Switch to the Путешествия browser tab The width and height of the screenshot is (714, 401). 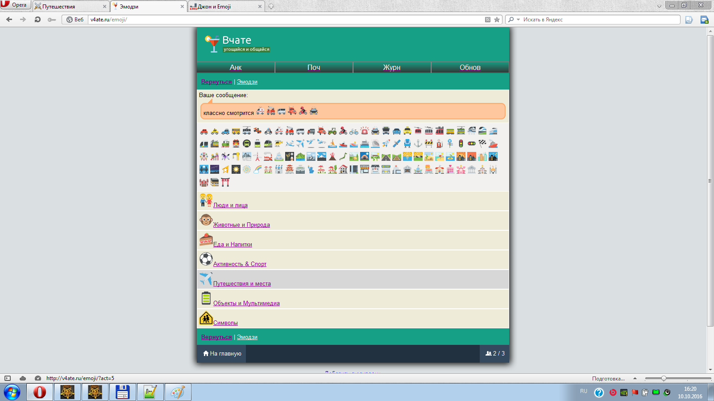pyautogui.click(x=71, y=7)
